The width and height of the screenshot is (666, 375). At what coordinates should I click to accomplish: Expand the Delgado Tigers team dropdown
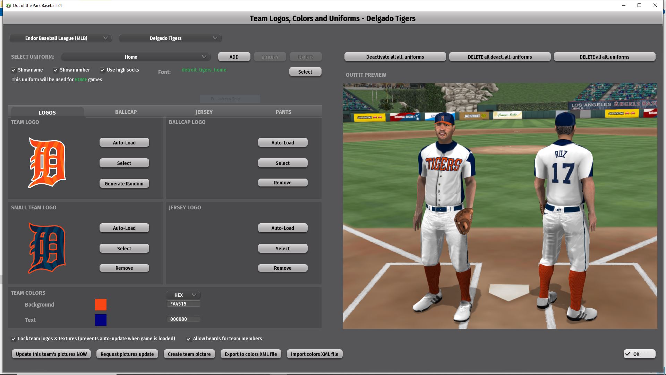click(170, 38)
